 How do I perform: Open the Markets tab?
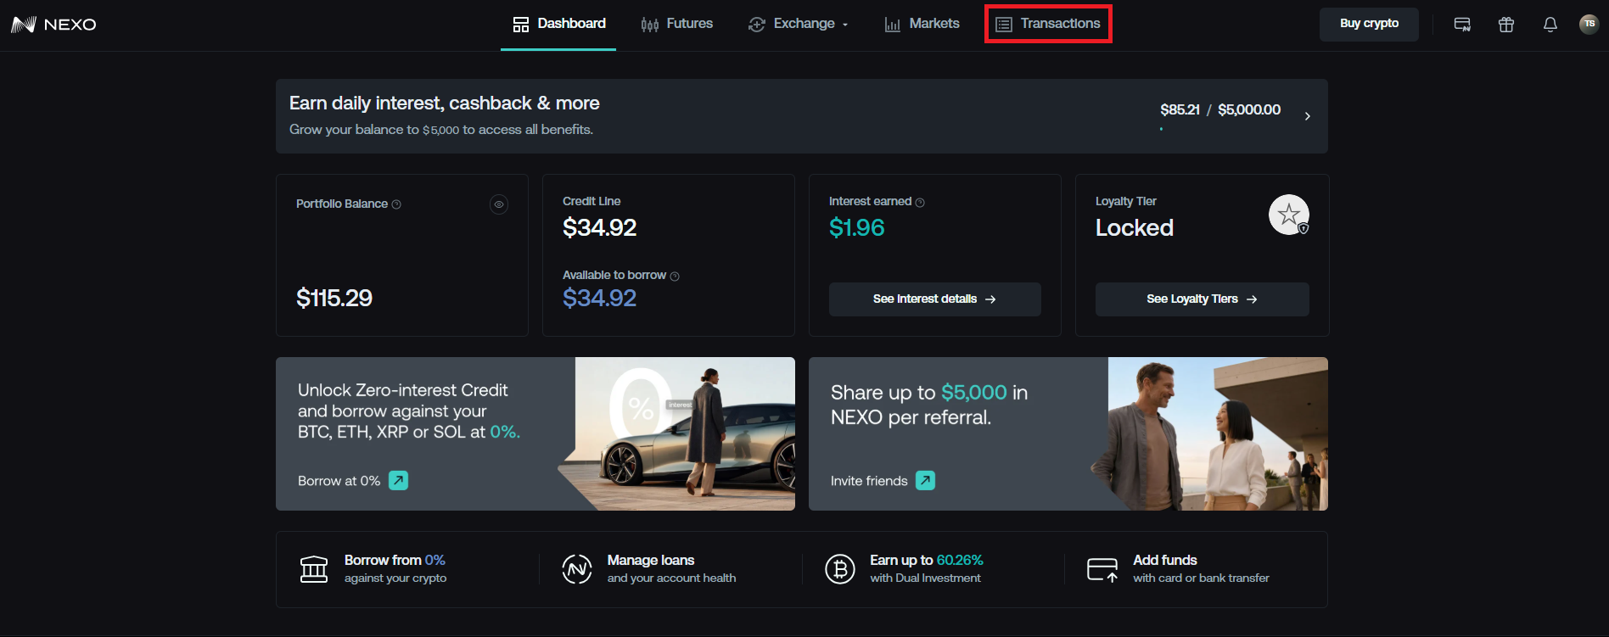tap(922, 24)
